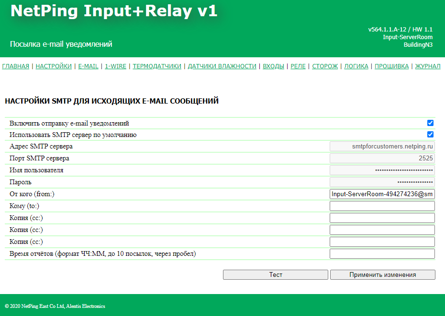
Task: Click footer text '© 2020 NetPing East Co Ltd'
Action: (x=35, y=306)
